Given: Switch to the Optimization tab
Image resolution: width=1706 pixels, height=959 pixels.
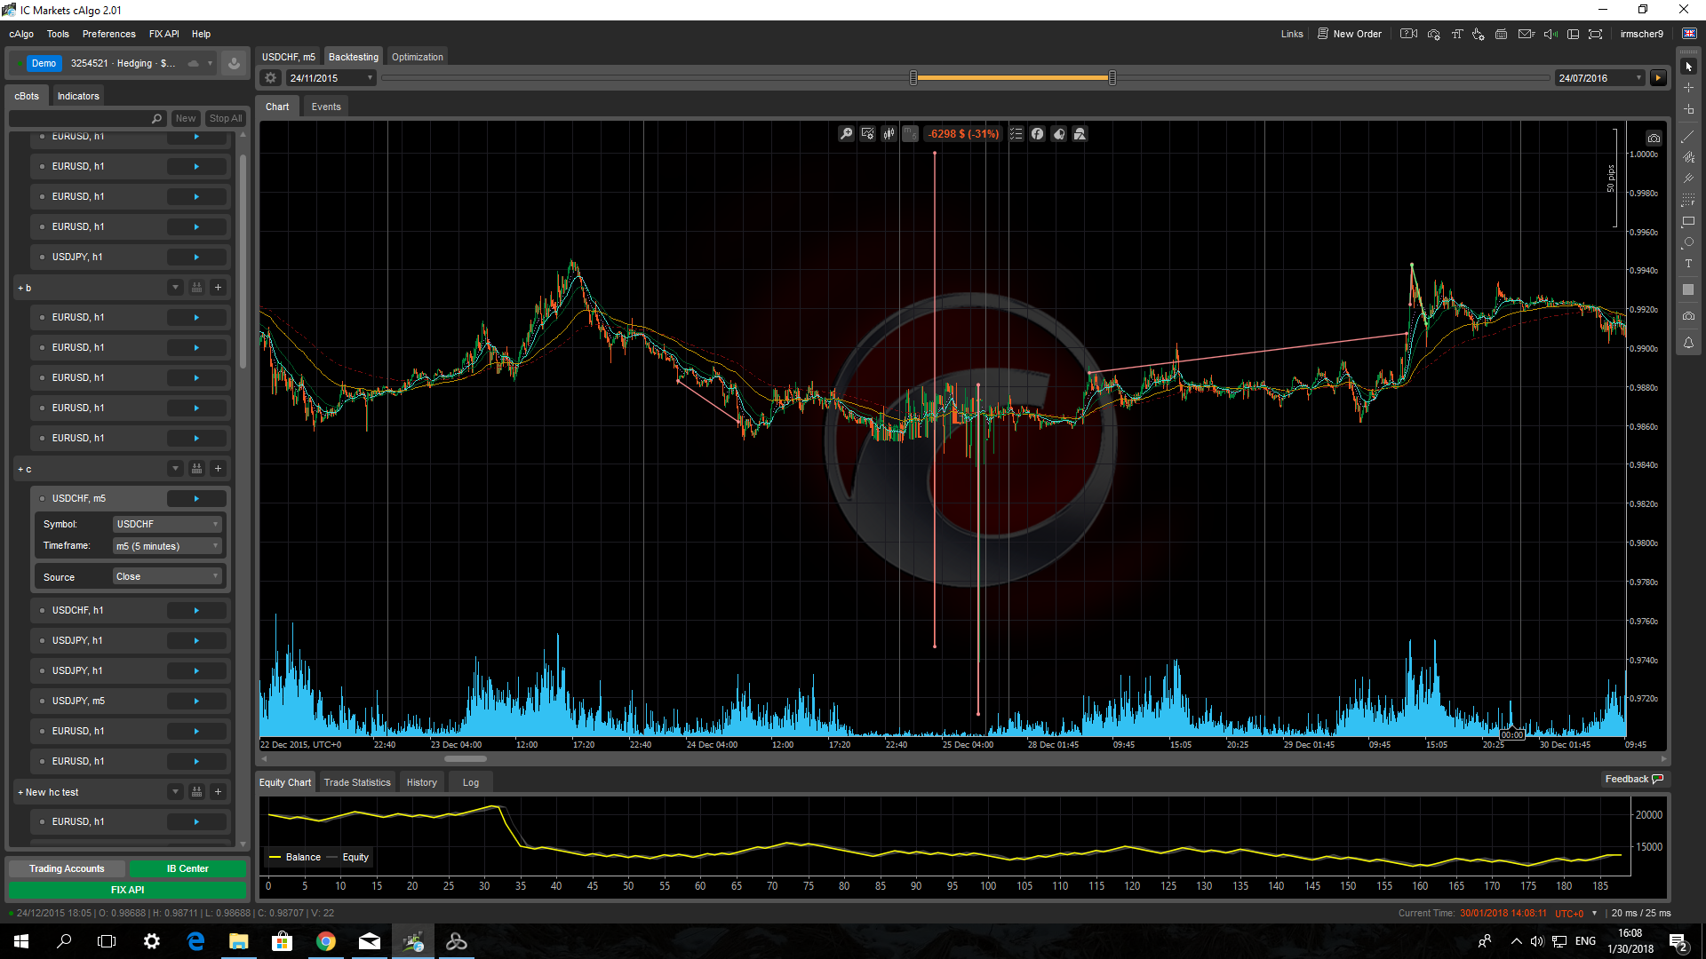Looking at the screenshot, I should point(417,57).
